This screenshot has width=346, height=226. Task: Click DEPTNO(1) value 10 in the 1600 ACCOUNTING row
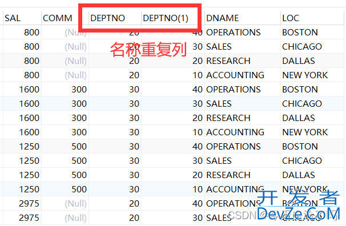click(x=198, y=132)
